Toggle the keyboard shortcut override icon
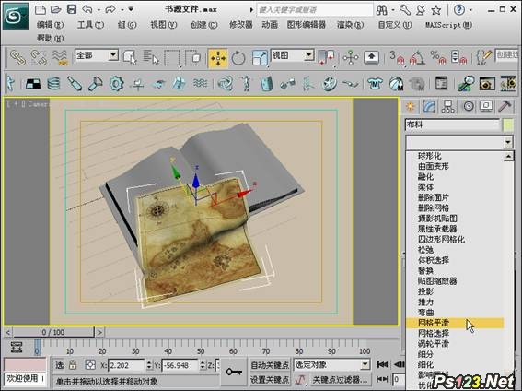 [372, 57]
